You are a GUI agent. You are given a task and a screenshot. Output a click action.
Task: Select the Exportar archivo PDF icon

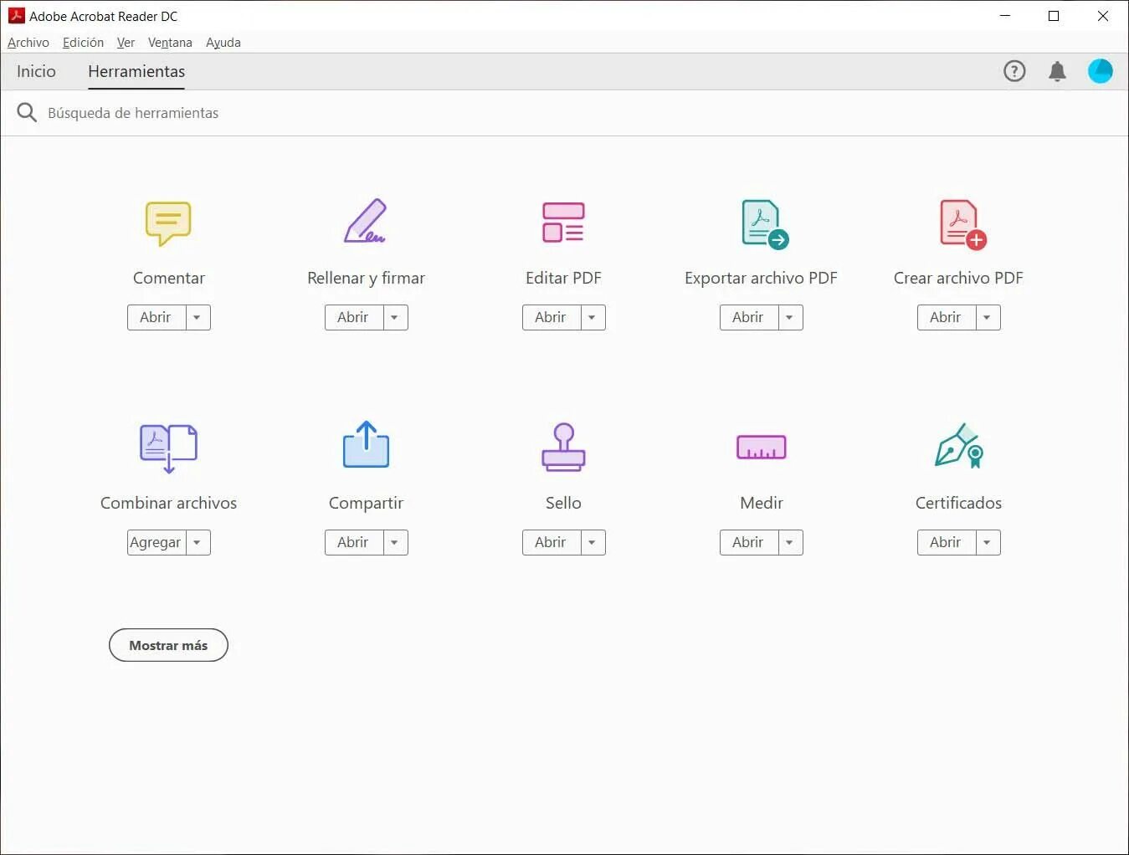[x=764, y=224]
